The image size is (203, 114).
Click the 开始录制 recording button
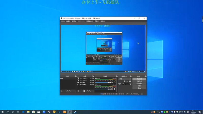coord(139,81)
